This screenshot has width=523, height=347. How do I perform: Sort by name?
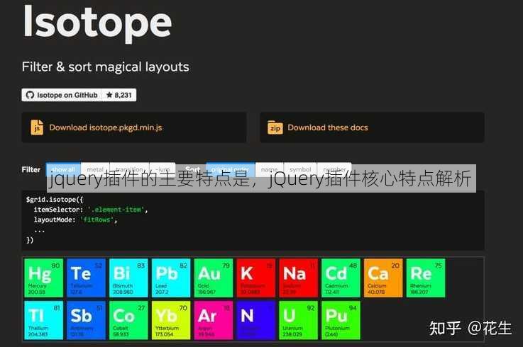click(270, 169)
